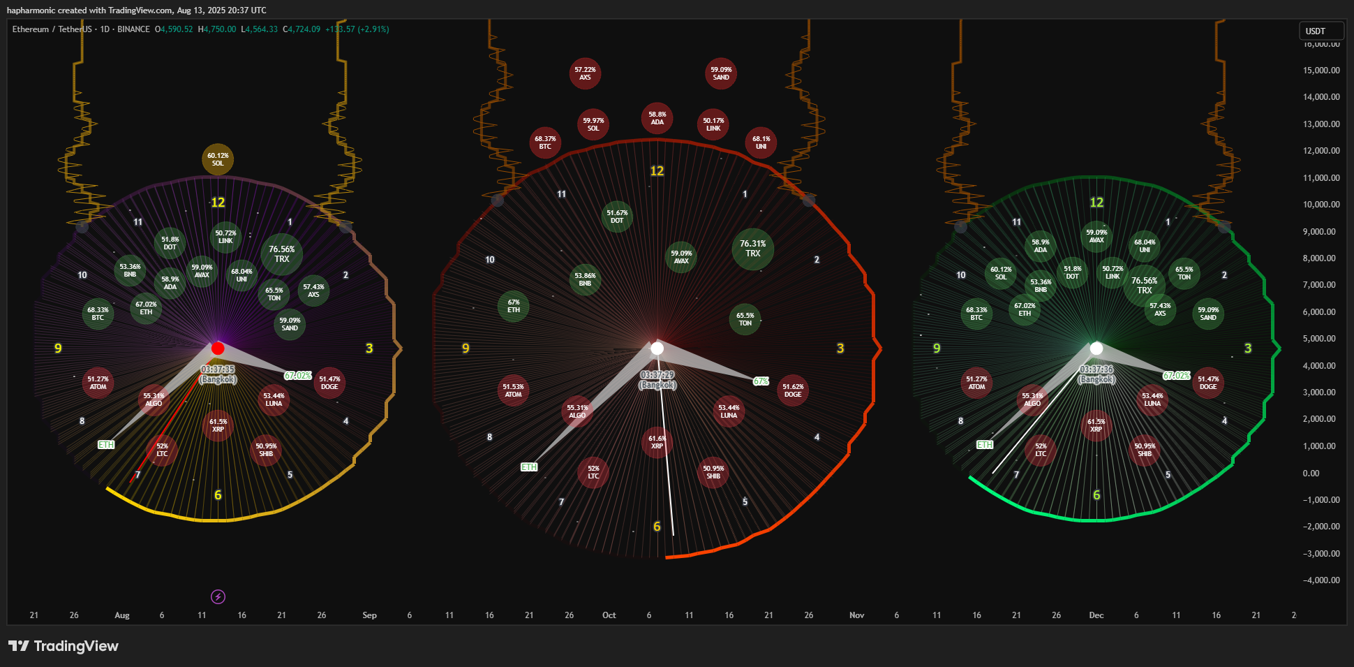
Task: Click the 5,000.00 price axis label
Action: (1319, 339)
